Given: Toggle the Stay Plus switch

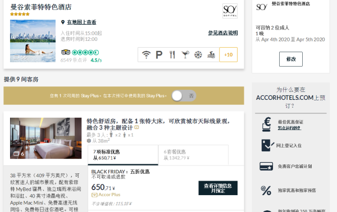Looking at the screenshot, I should [184, 96].
